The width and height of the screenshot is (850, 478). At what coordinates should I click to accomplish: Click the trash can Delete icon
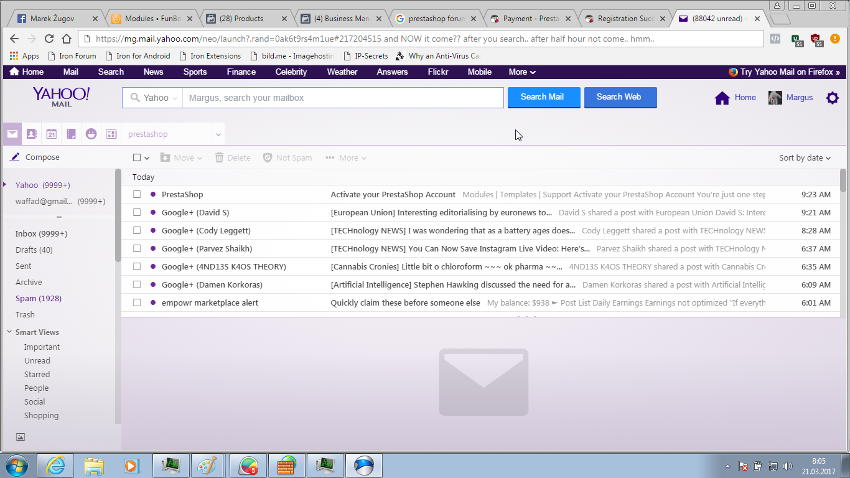coord(219,157)
